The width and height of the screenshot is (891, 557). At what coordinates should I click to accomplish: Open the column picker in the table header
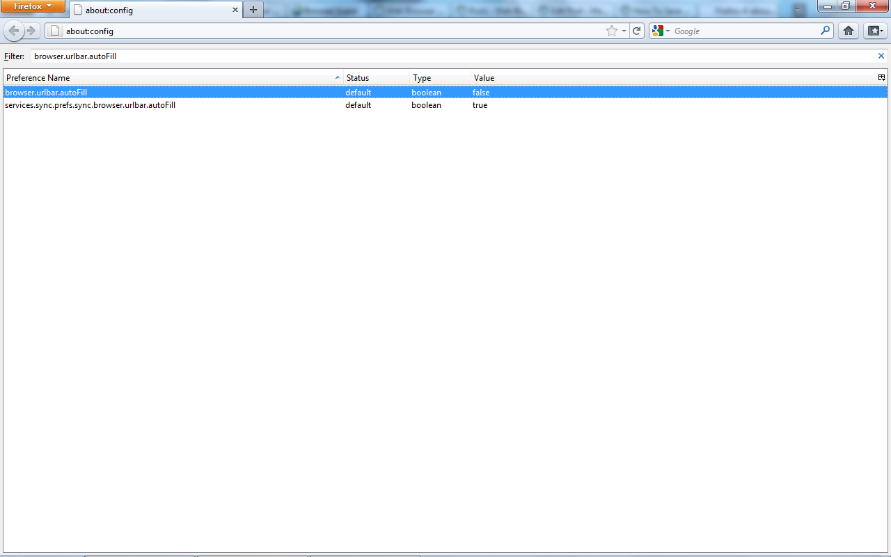click(x=881, y=77)
